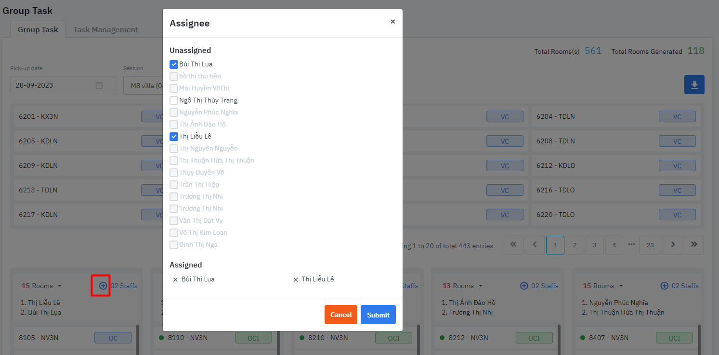Expand the 15 Rooms dropdown arrow

(x=60, y=286)
